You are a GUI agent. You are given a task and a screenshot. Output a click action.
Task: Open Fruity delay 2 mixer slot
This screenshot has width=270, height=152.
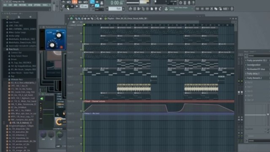point(253,73)
